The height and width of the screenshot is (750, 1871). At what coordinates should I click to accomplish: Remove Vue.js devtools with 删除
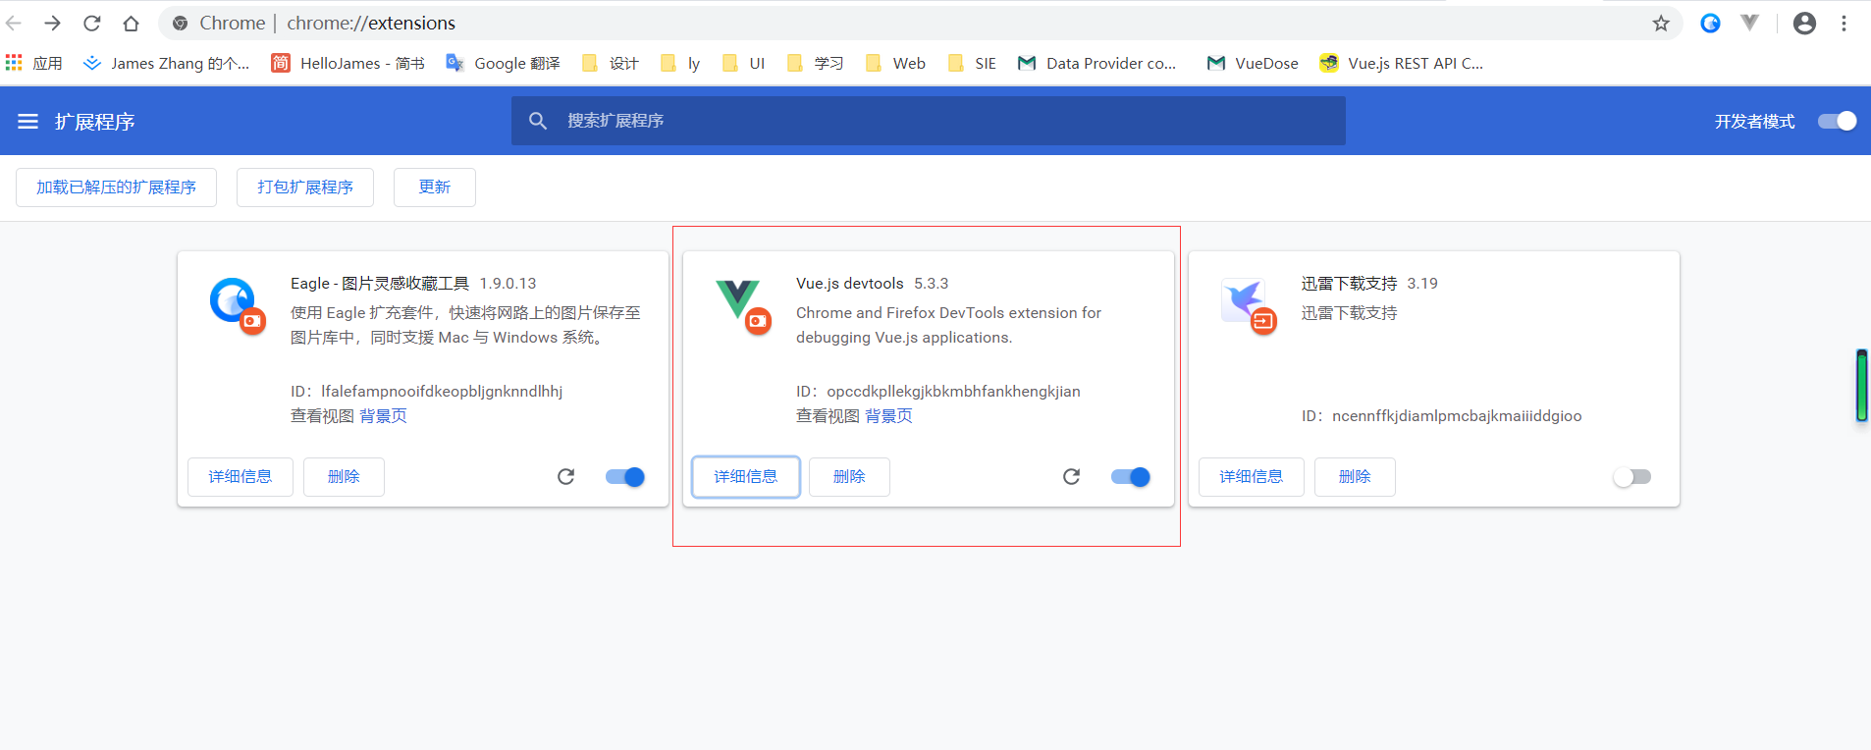[x=849, y=477]
